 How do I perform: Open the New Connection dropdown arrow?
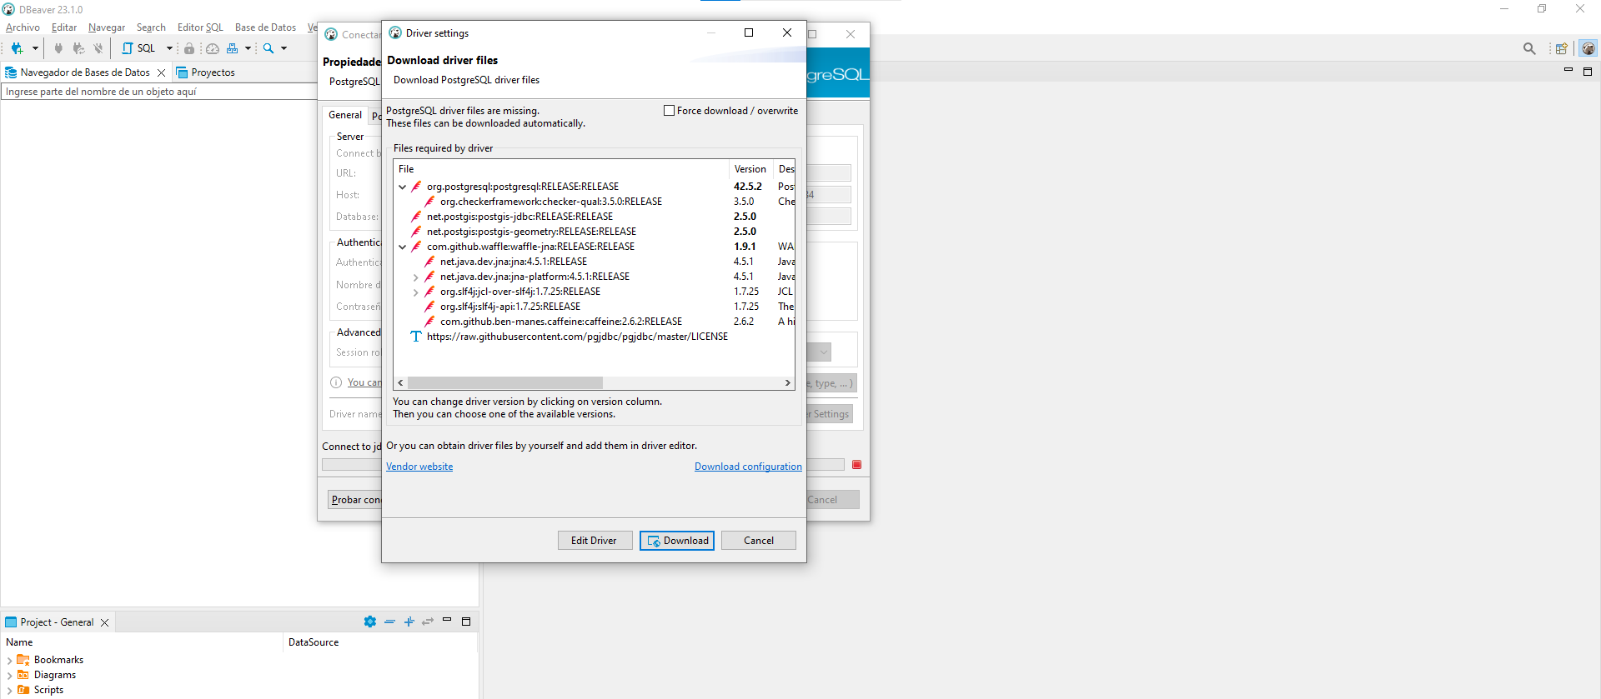[35, 48]
